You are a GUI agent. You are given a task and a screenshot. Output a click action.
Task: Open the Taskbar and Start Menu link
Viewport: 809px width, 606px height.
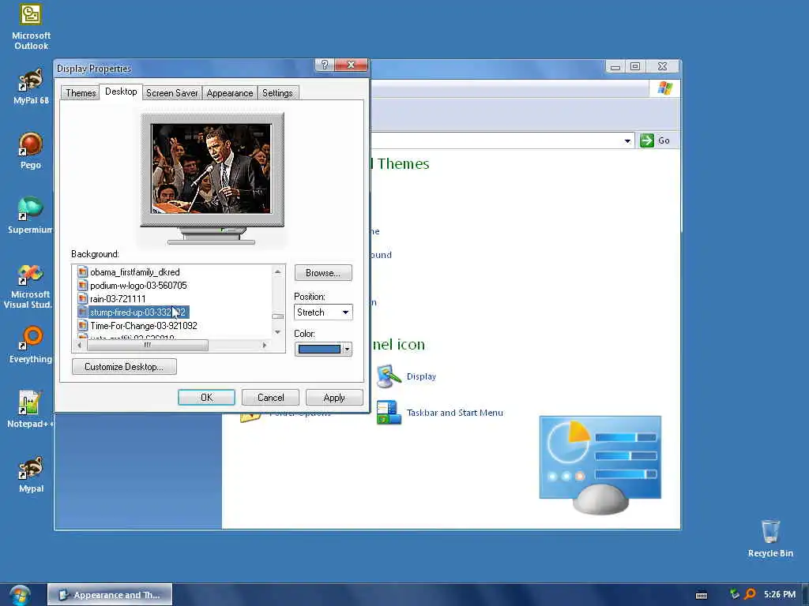pos(454,412)
